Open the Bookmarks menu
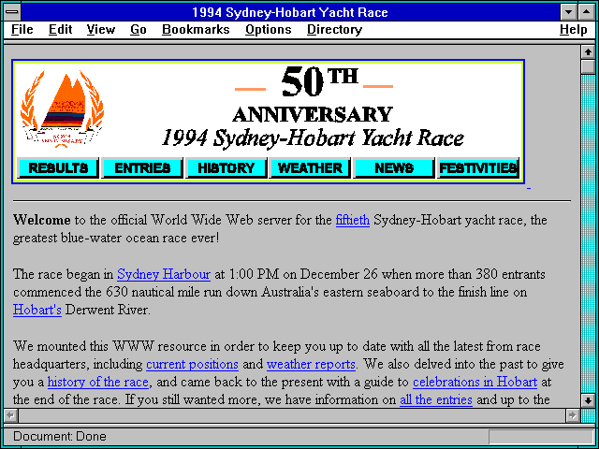Screen dimensions: 599x449 point(196,30)
